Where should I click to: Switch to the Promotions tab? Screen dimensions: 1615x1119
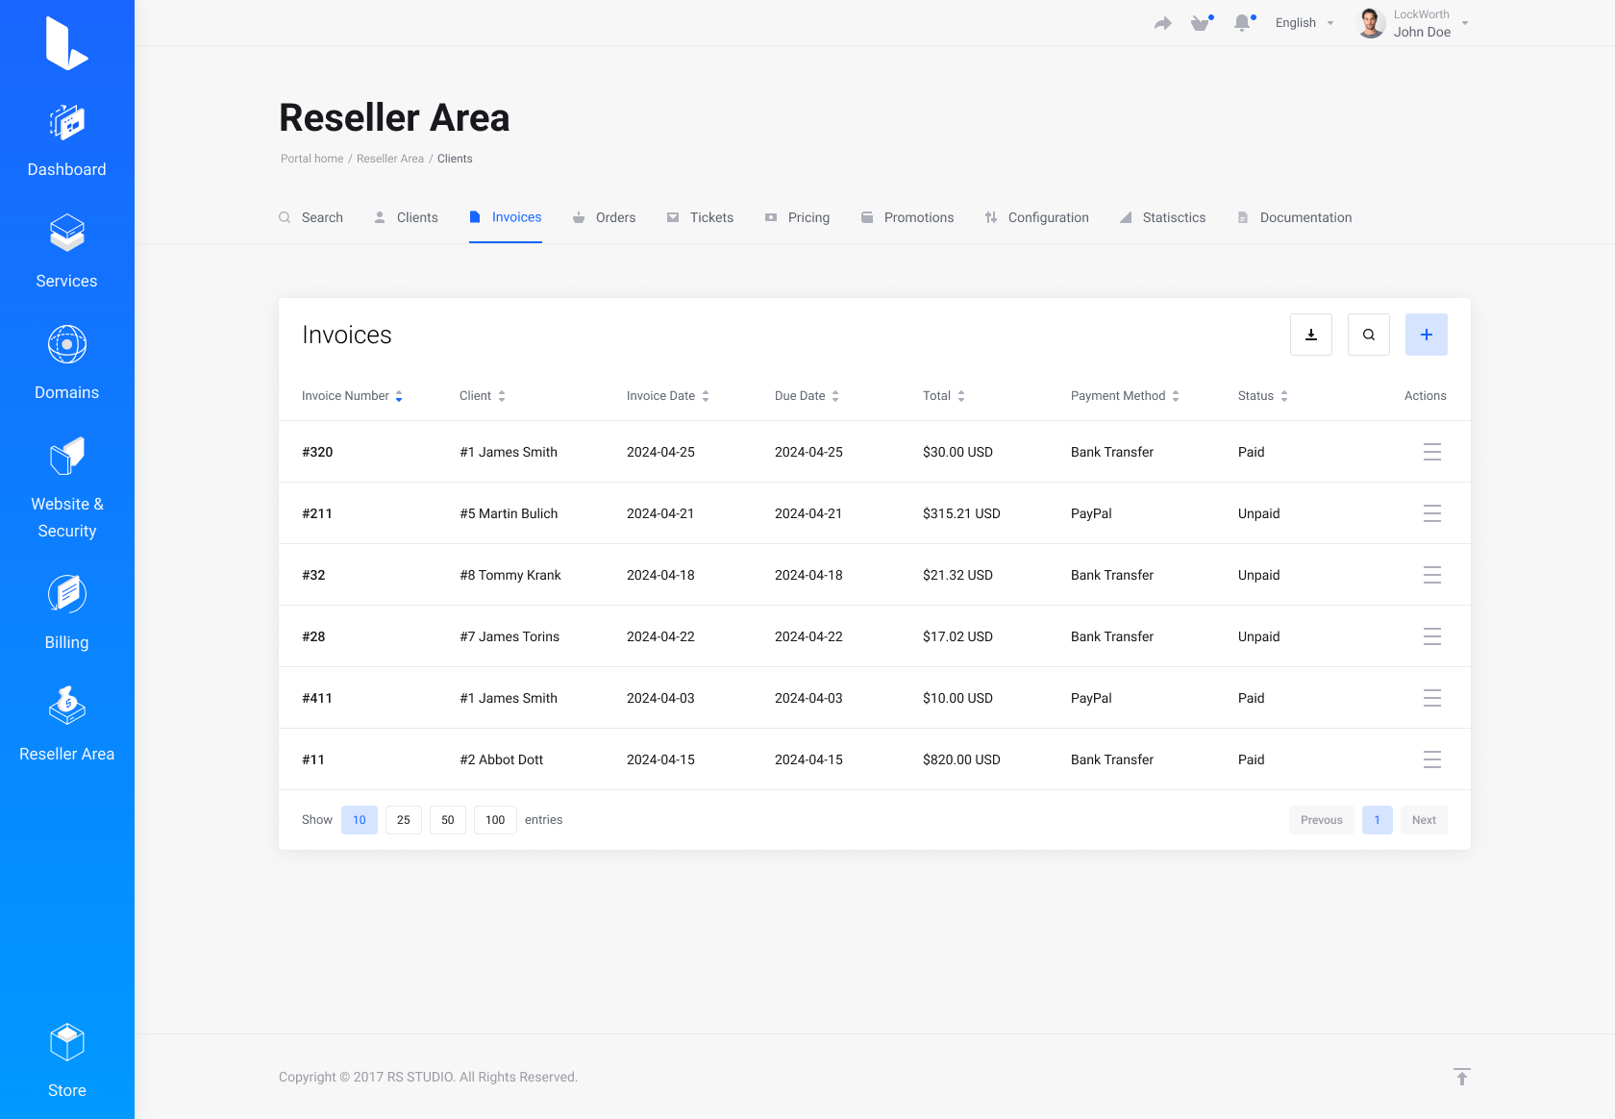[x=907, y=217]
